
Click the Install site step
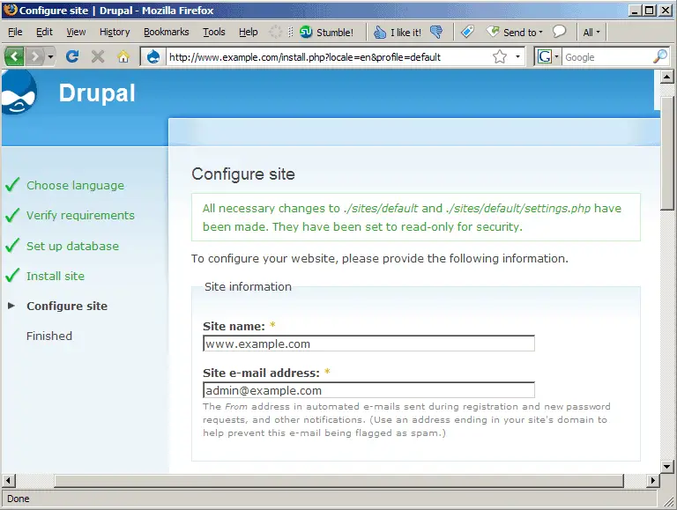[56, 277]
